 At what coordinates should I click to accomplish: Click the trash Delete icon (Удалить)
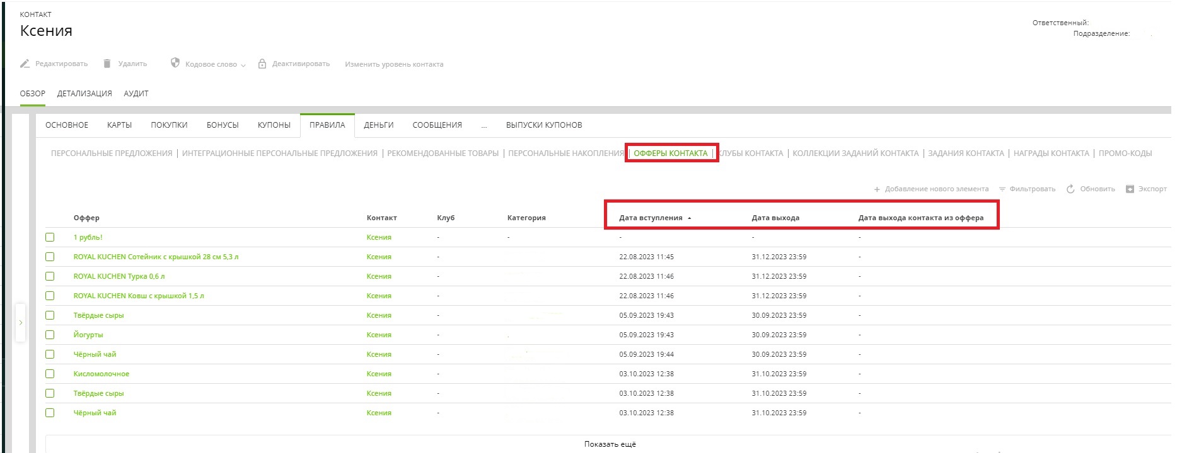coord(107,64)
